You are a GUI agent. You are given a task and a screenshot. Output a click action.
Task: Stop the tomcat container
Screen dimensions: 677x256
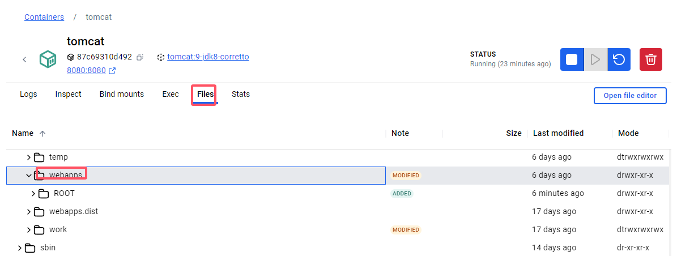point(572,59)
